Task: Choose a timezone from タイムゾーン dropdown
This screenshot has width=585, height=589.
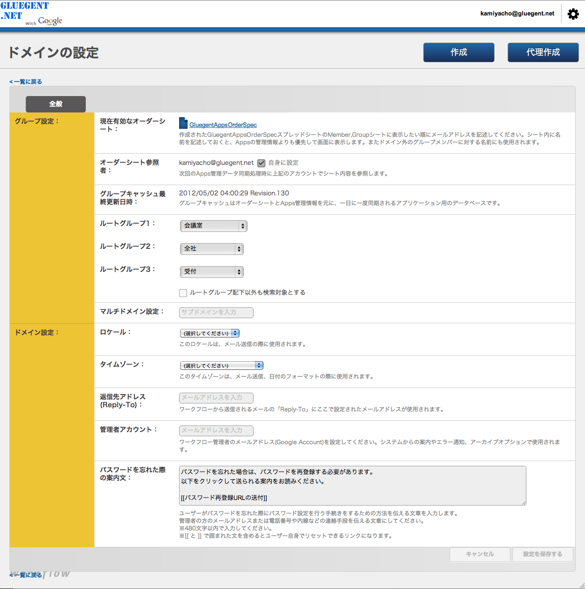Action: pos(221,365)
